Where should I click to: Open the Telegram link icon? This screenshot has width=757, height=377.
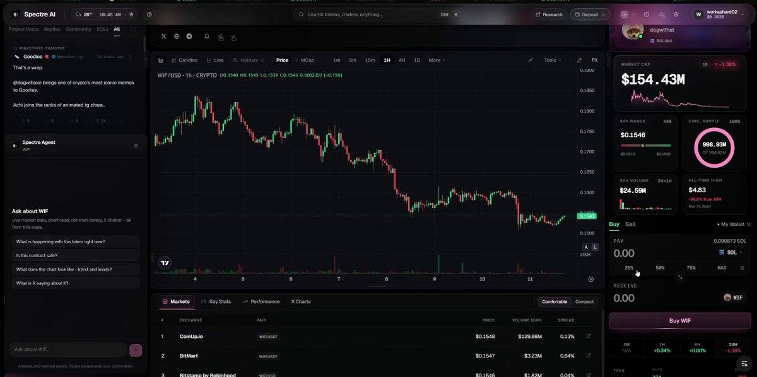coord(189,37)
